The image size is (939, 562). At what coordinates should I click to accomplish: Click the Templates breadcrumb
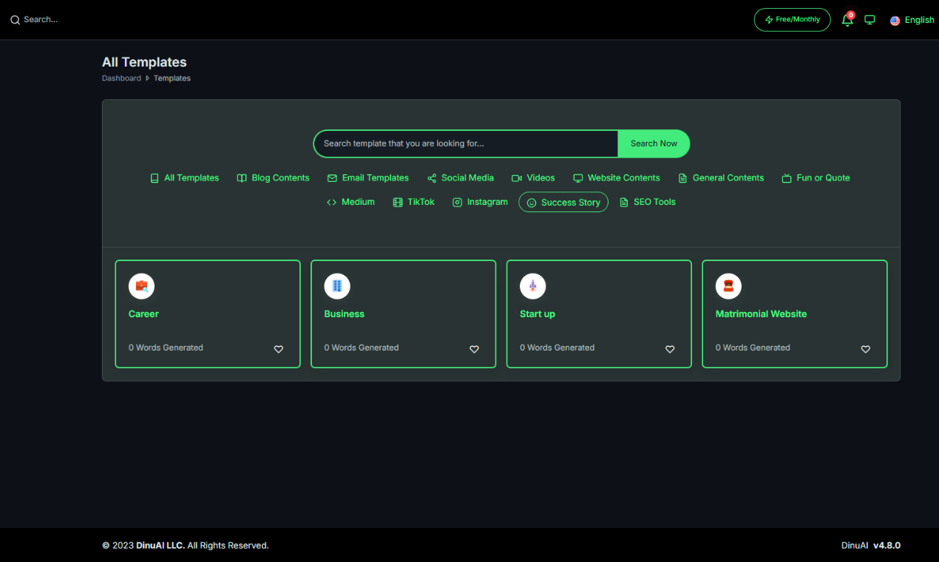172,78
